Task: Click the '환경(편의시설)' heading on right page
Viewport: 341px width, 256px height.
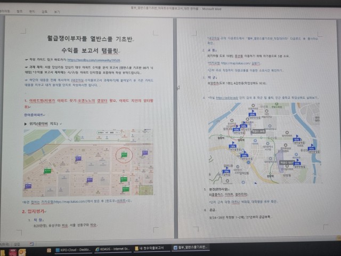Action: [x=219, y=189]
